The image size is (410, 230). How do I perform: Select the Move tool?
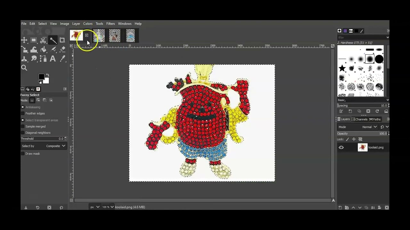(24, 40)
